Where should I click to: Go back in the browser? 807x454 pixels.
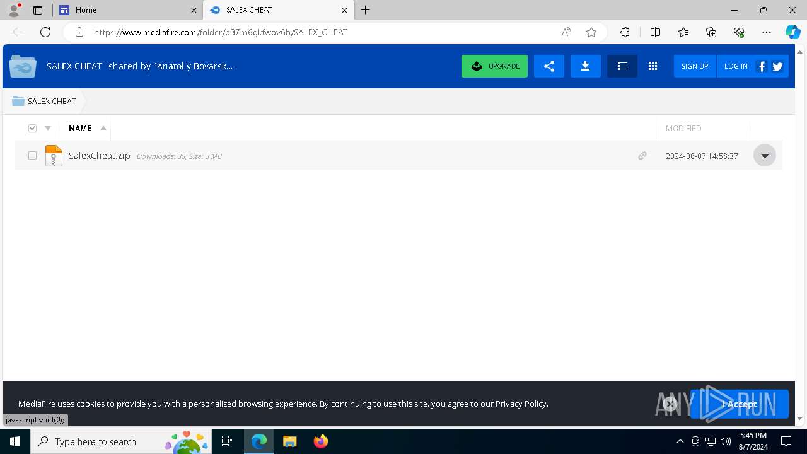point(18,32)
